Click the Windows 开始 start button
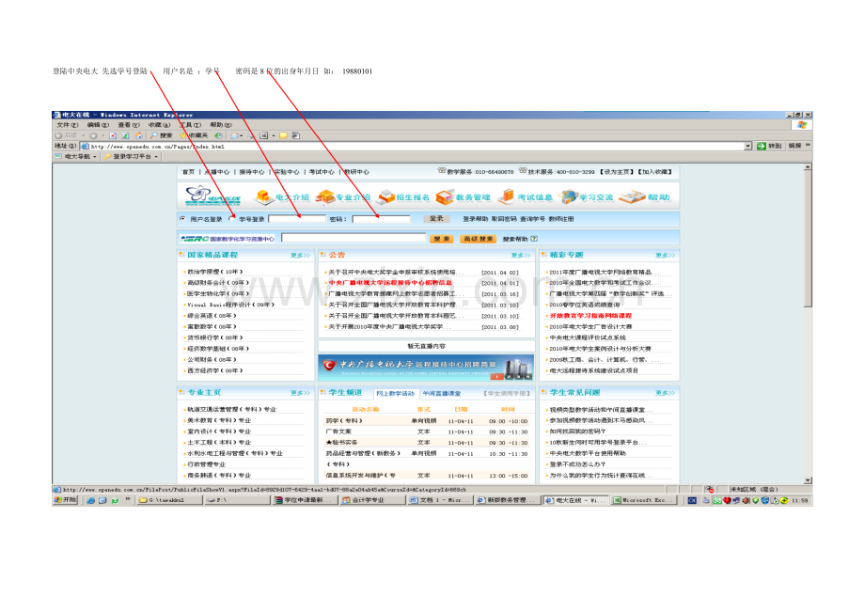Image resolution: width=865 pixels, height=612 pixels. pyautogui.click(x=66, y=500)
